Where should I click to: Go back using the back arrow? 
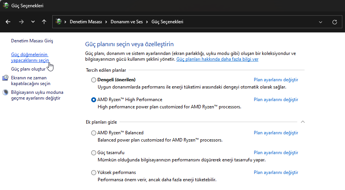pyautogui.click(x=8, y=22)
